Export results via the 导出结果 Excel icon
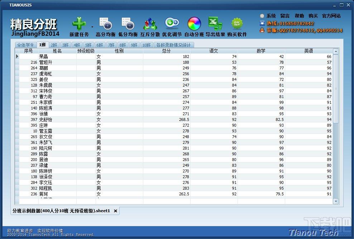The image size is (354, 239). click(x=215, y=24)
